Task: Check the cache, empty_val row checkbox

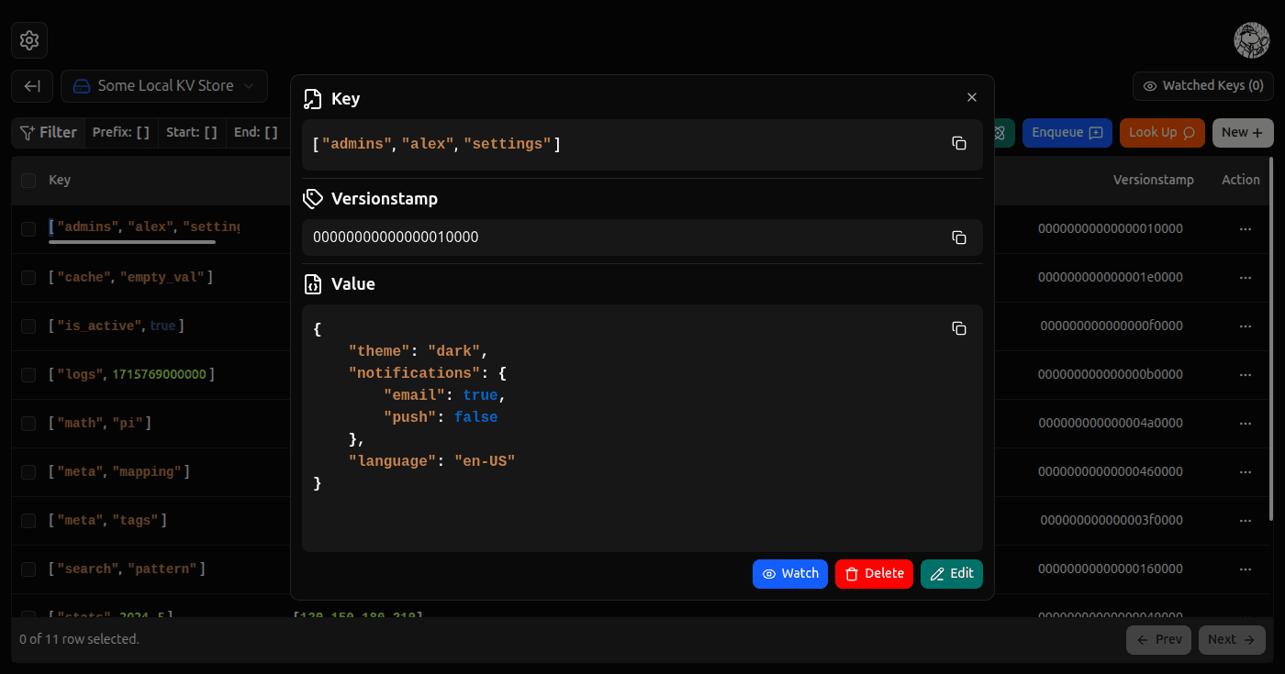Action: 28,278
